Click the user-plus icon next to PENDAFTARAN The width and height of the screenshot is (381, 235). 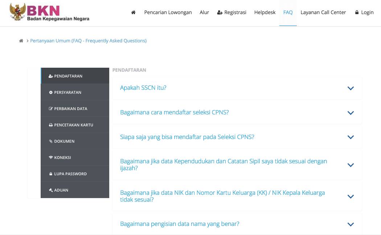pos(50,76)
